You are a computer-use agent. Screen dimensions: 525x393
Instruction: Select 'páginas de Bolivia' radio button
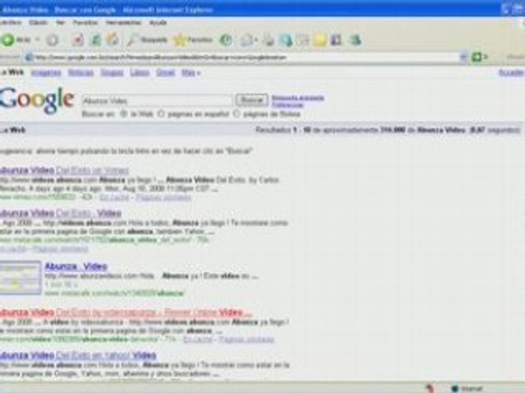pos(236,114)
